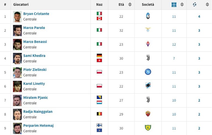The width and height of the screenshot is (212, 135).
Task: Click the Lazio eagle club crest
Action: coord(148,30)
